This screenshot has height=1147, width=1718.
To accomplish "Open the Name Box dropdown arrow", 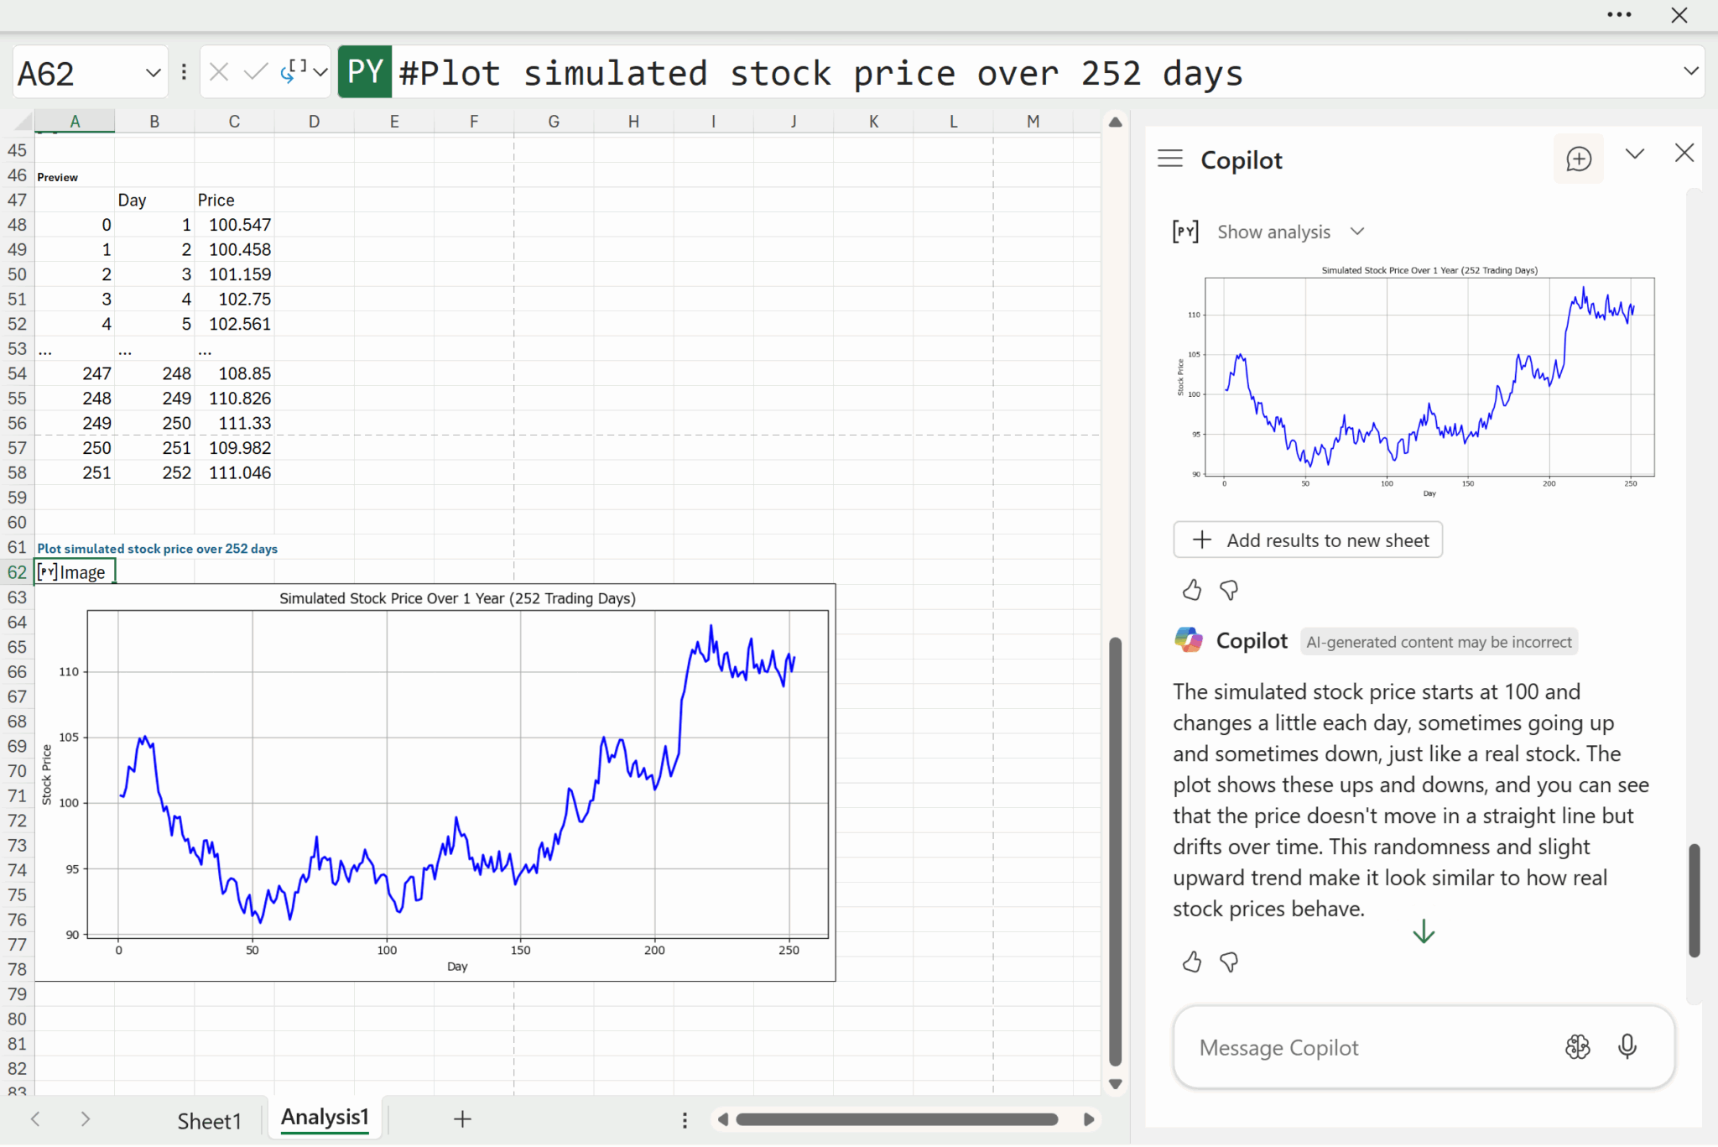I will pyautogui.click(x=153, y=73).
